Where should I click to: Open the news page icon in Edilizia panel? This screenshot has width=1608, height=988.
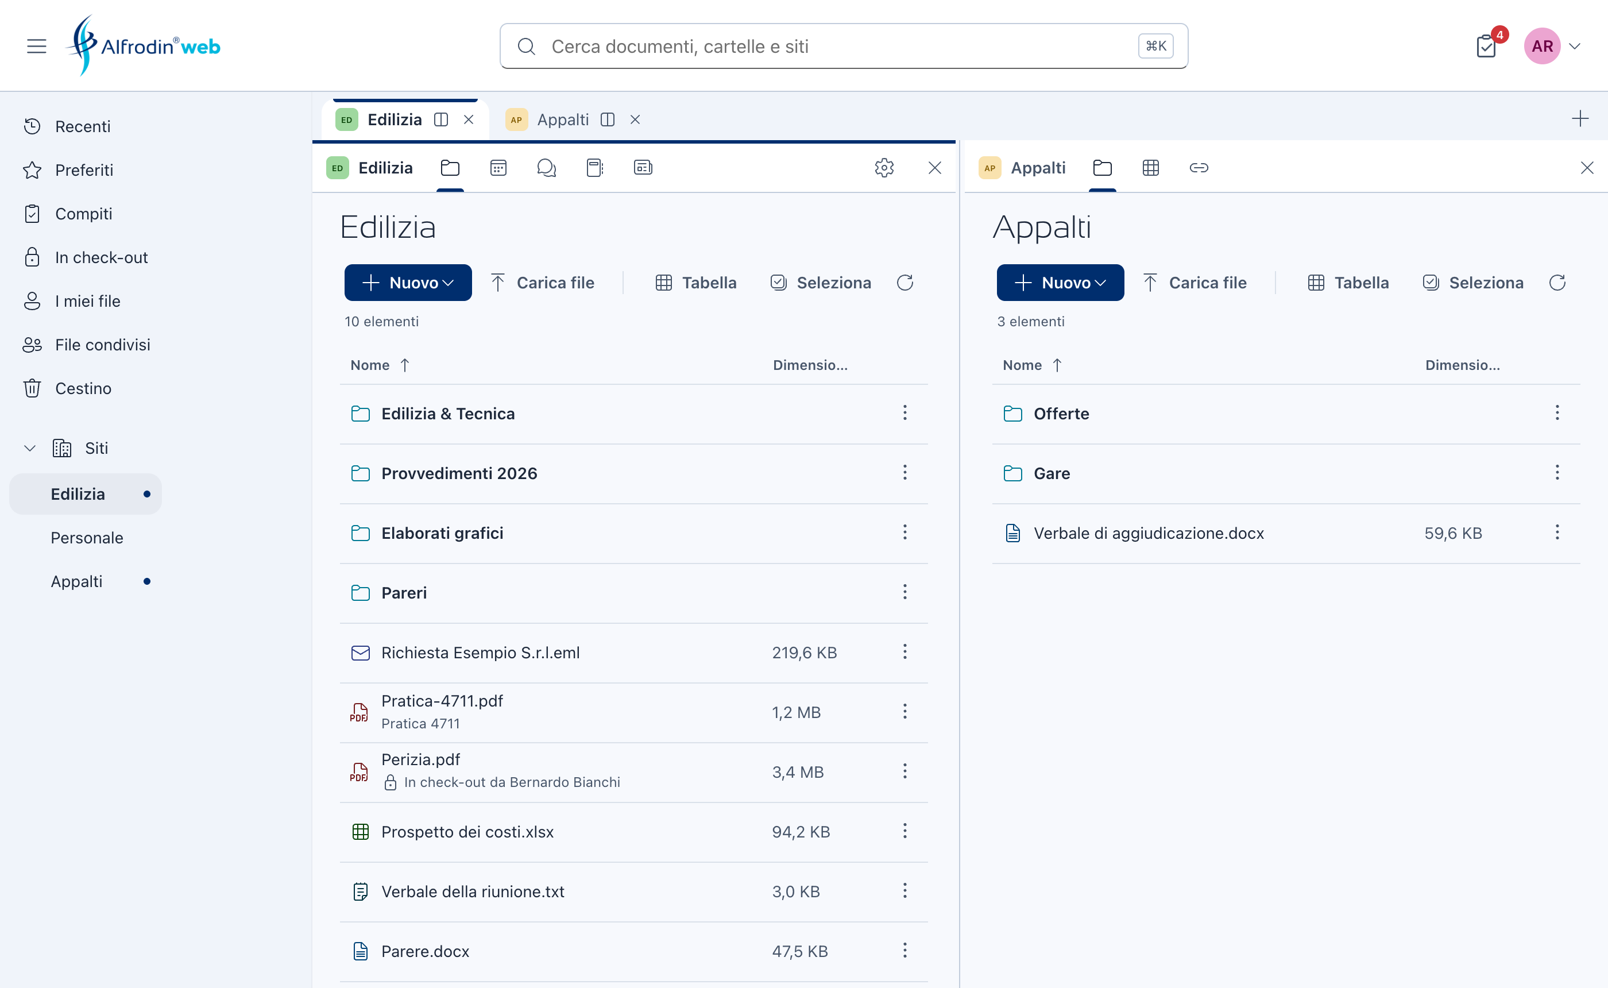coord(643,168)
